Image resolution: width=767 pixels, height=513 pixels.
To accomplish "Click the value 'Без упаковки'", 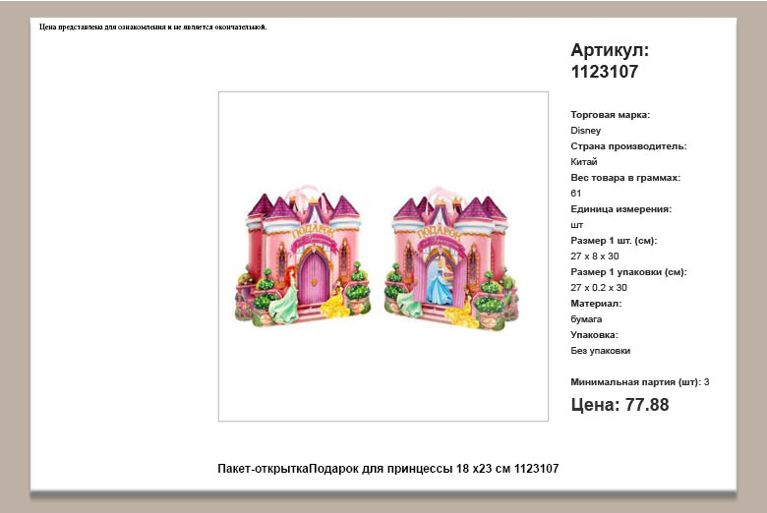I will tap(600, 351).
